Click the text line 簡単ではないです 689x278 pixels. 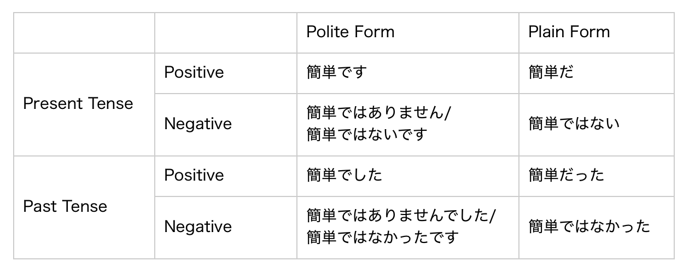coord(366,135)
